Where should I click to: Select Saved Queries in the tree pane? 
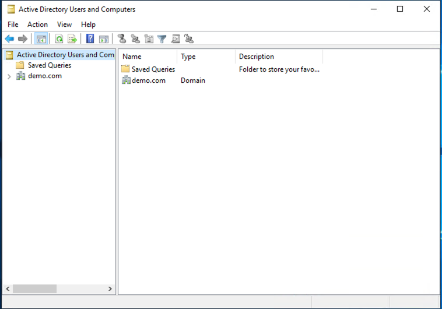coord(50,65)
